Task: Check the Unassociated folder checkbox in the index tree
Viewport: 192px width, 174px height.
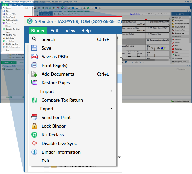Action: point(8,58)
